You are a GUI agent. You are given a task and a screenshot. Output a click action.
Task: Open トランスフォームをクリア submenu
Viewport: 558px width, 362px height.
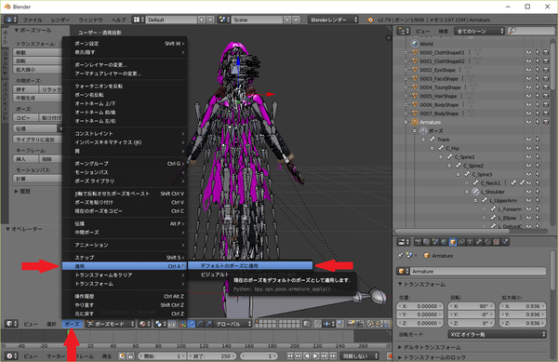click(x=125, y=275)
